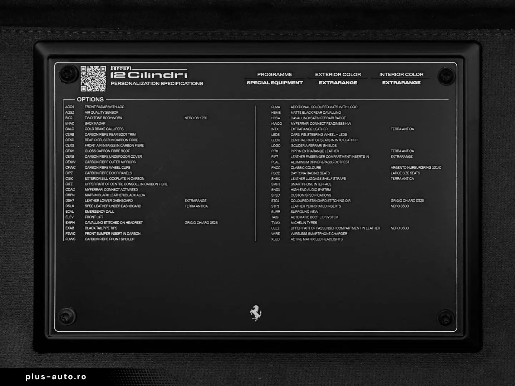Select "TWO-TONE BODYWORK" option
Image resolution: width=515 pixels, height=386 pixels.
[x=103, y=118]
